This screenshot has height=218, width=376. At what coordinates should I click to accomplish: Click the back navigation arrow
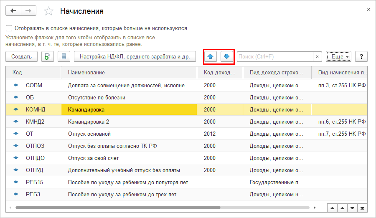pos(13,10)
